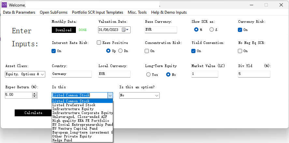Viewport: 289px width, 143px height.
Task: Select Yes for Long-Term Equity
Action: (149, 75)
